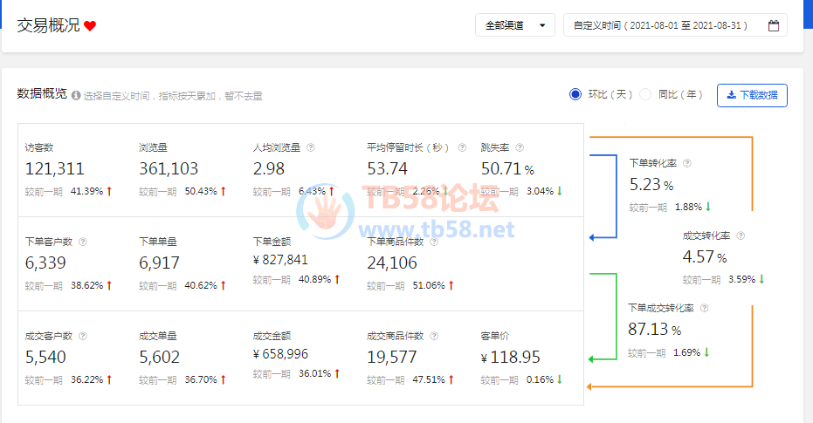
Task: Open the calendar icon in date field
Action: coord(773,26)
